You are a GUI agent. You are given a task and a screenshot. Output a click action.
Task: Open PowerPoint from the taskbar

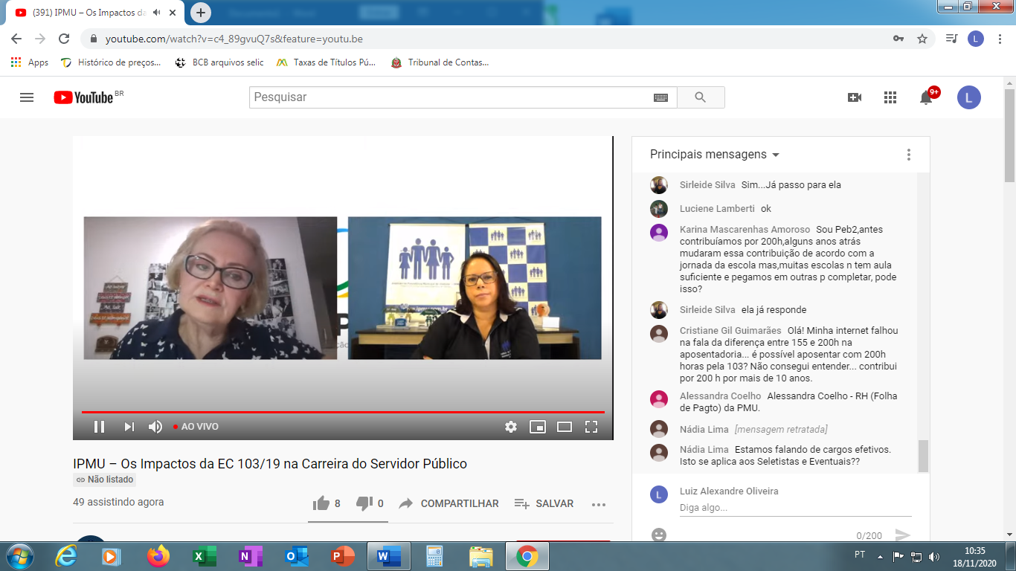coord(343,556)
